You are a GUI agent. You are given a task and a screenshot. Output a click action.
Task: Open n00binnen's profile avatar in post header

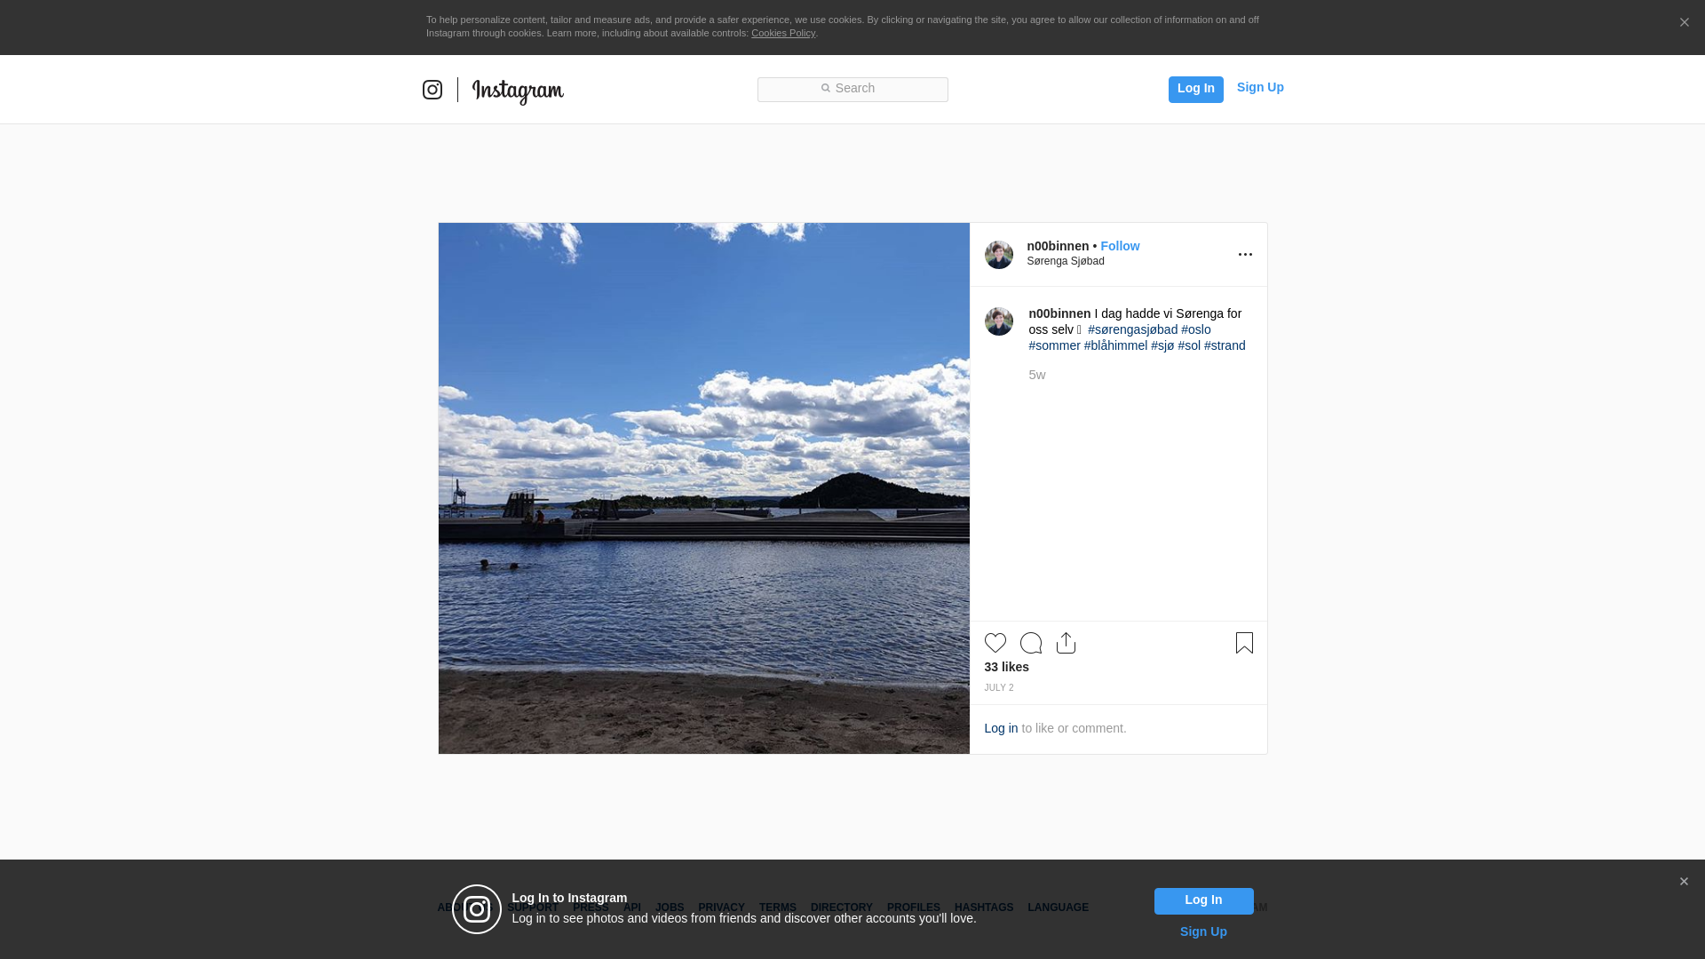coord(998,255)
